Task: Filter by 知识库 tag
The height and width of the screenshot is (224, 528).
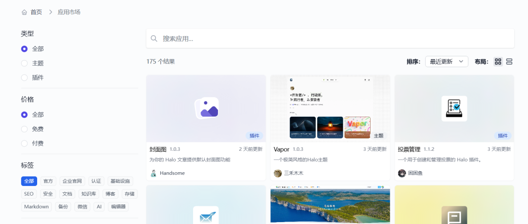Action: pyautogui.click(x=89, y=194)
